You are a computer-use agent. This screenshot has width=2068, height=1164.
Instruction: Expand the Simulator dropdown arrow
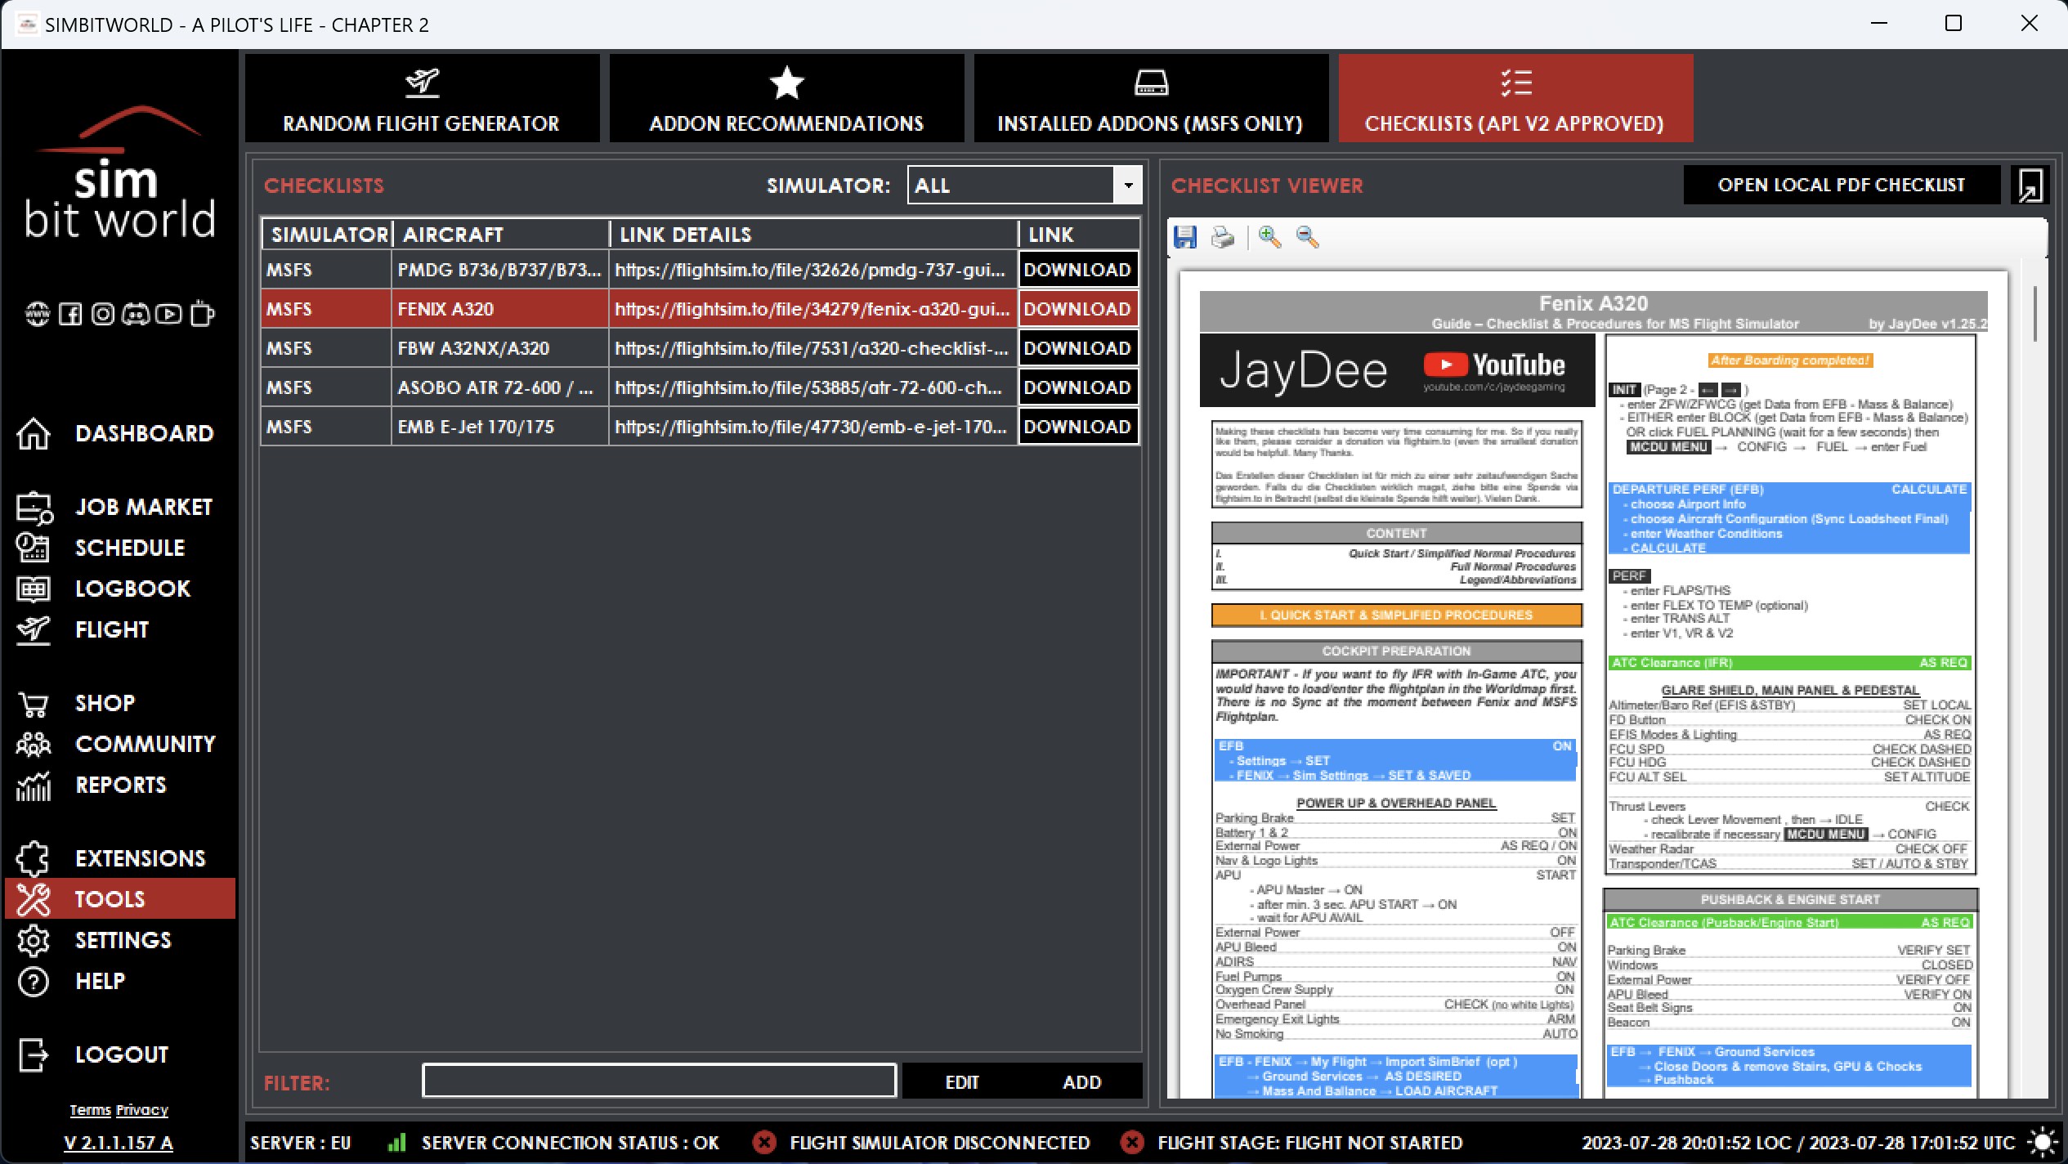coord(1128,186)
